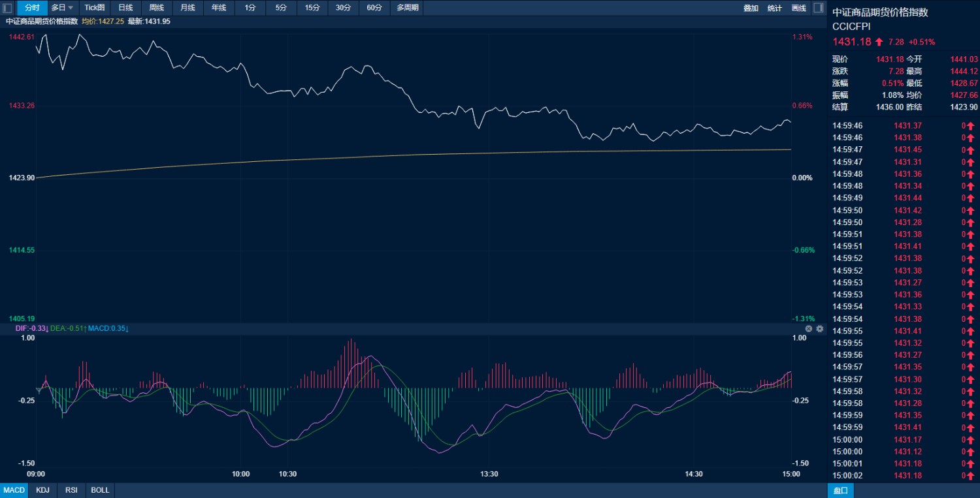The image size is (980, 498).
Task: Click the MACD:0.35 indicator label
Action: click(108, 328)
